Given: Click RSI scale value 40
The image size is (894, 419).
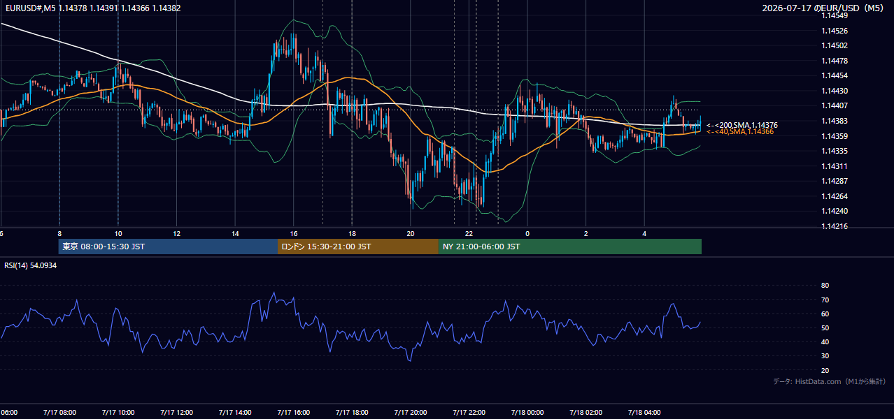Looking at the screenshot, I should click(x=825, y=341).
